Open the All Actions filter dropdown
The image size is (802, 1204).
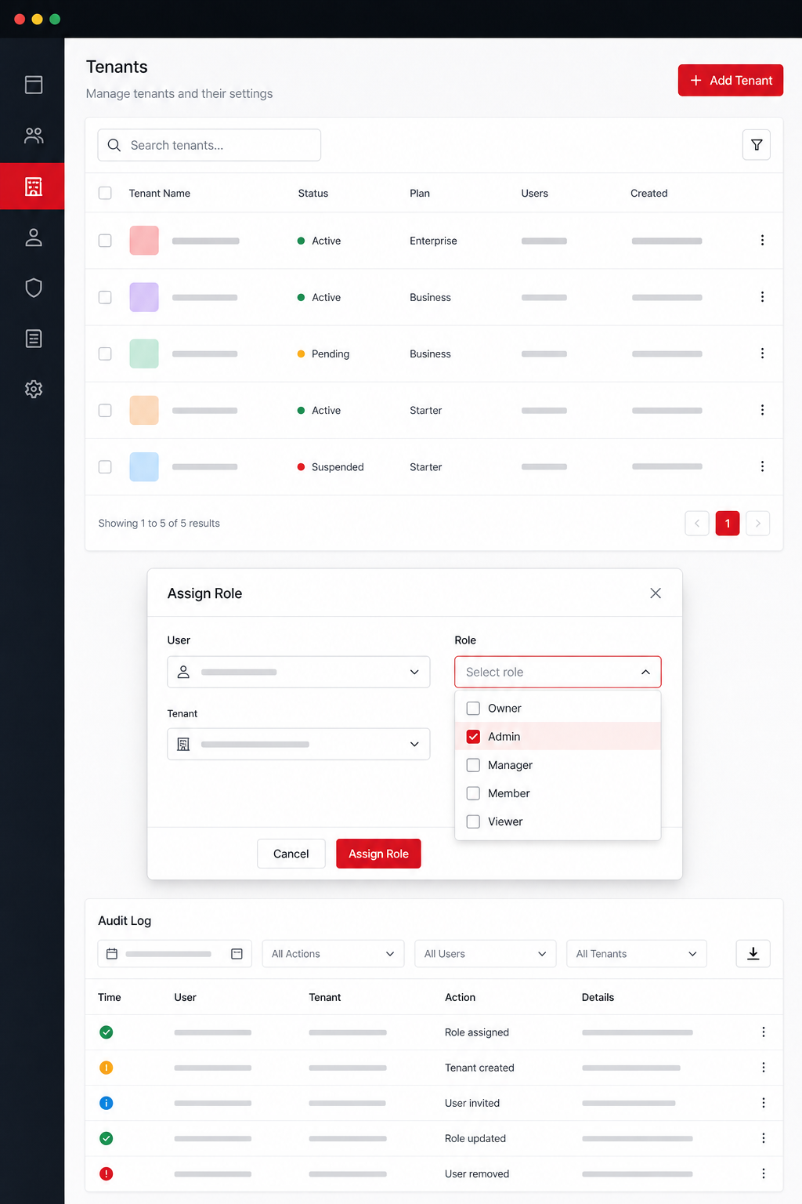click(333, 954)
